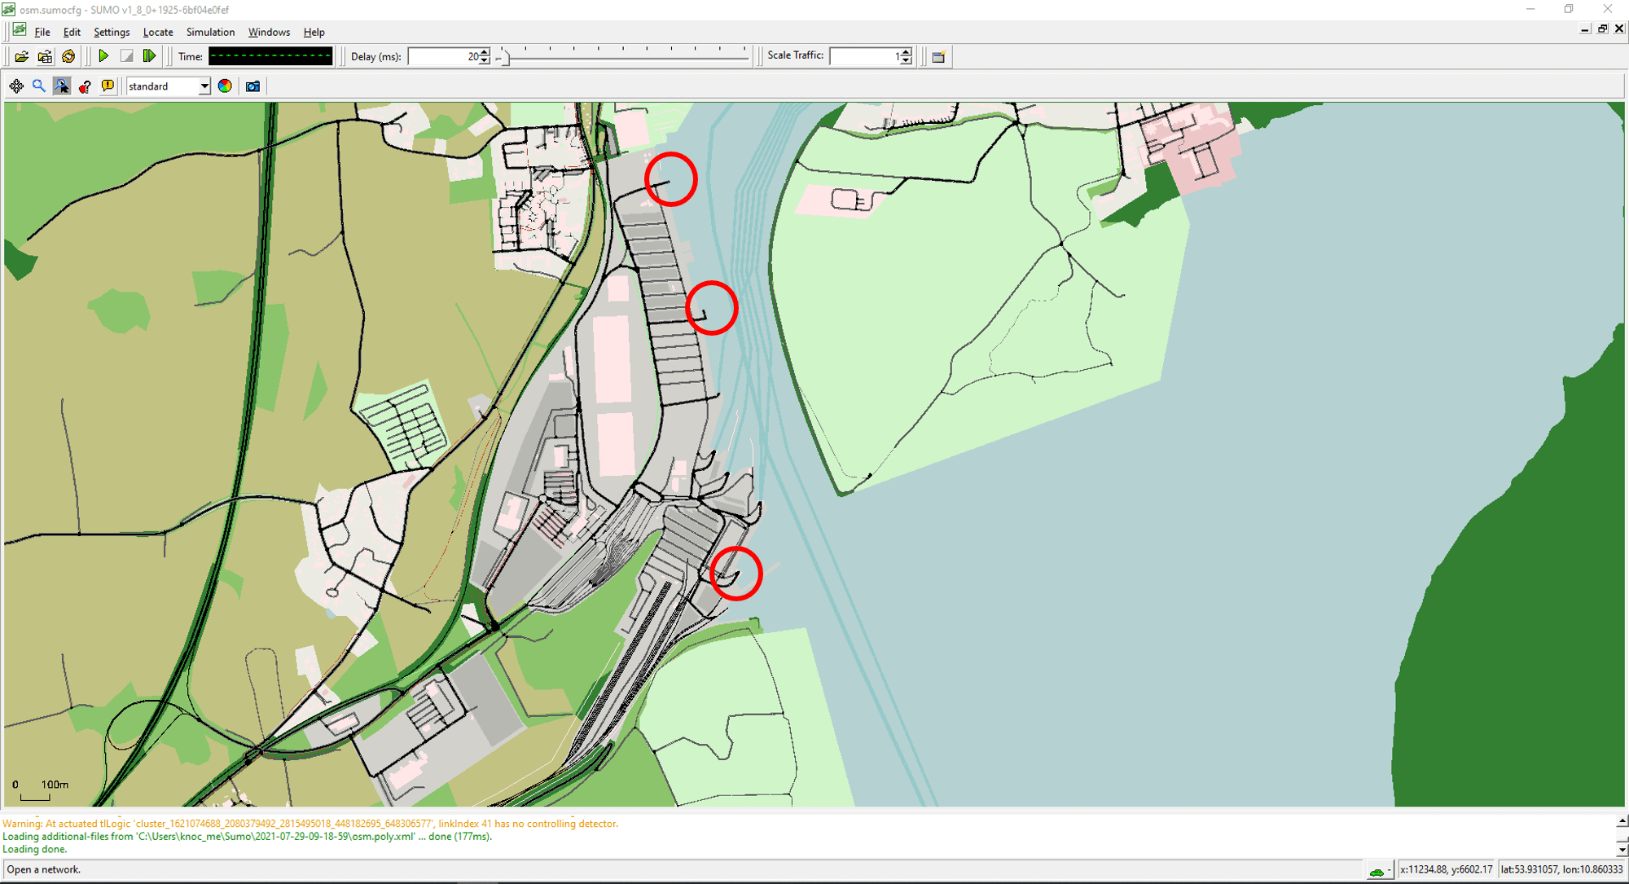1629x884 pixels.
Task: Take a screenshot with camera icon
Action: (252, 86)
